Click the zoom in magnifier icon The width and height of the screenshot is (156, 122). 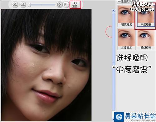click(x=15, y=5)
